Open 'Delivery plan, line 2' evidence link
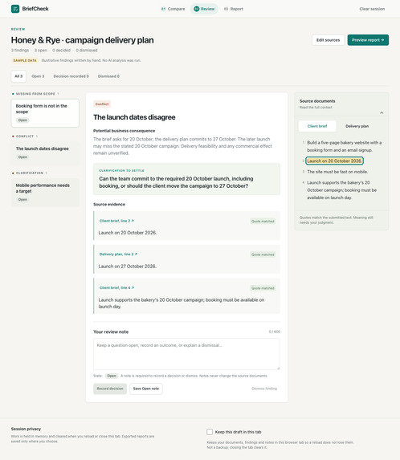 click(118, 254)
